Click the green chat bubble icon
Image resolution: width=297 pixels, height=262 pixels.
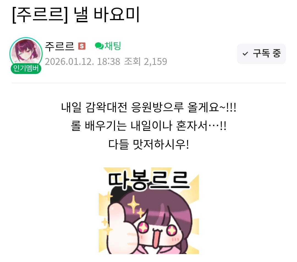pyautogui.click(x=99, y=46)
